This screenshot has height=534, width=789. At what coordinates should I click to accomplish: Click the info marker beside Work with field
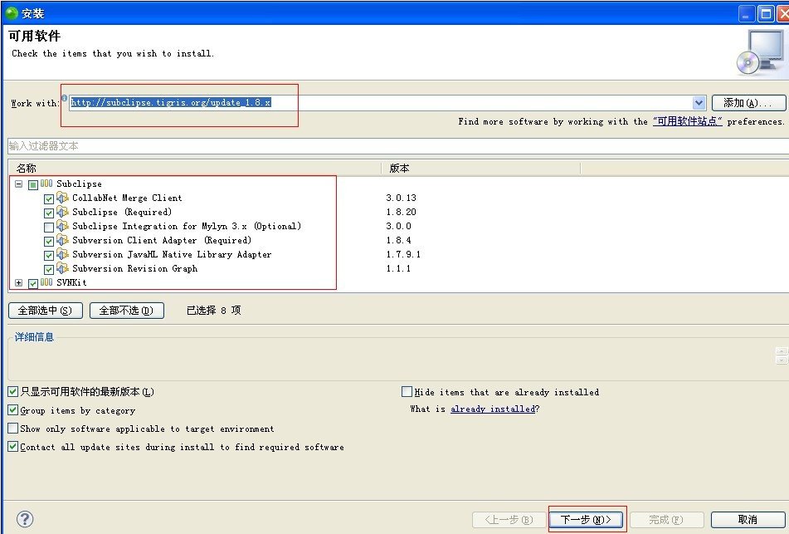point(65,98)
